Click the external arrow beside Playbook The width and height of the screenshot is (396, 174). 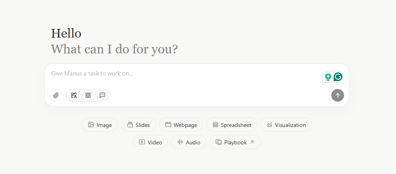coord(252,142)
